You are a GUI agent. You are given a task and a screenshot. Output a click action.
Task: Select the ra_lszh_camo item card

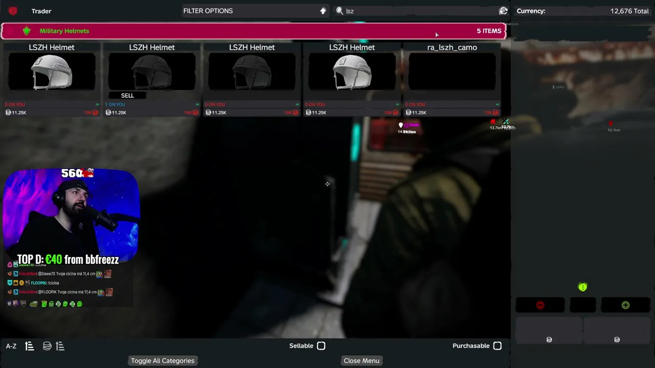[x=452, y=79]
